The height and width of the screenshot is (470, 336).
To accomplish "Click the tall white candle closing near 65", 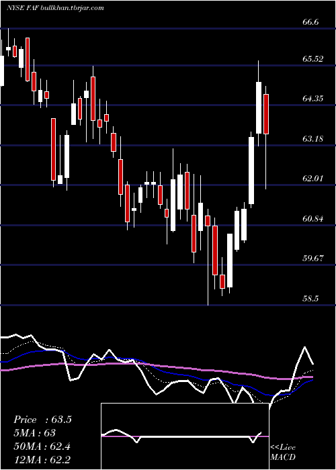I will pyautogui.click(x=259, y=107).
